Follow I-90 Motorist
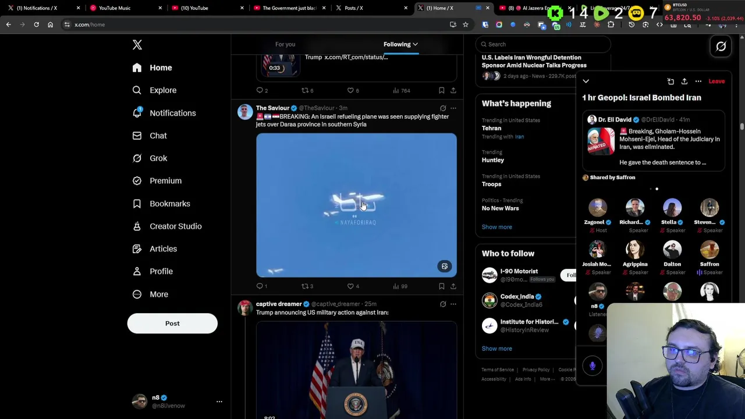Screen dimensions: 745x419 pos(570,275)
